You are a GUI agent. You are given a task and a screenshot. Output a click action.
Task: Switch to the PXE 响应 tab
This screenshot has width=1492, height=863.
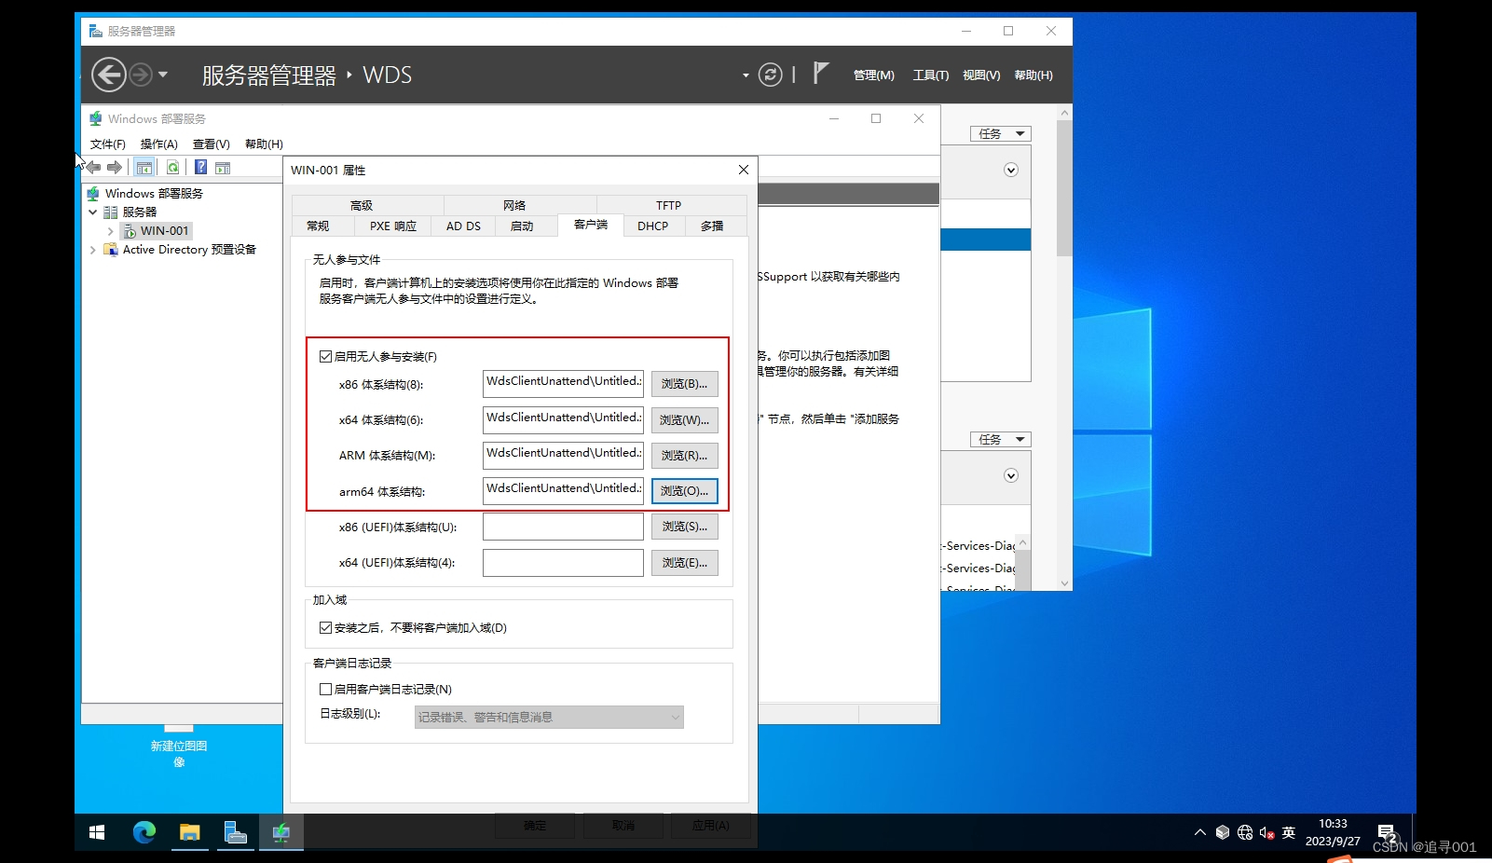(393, 226)
